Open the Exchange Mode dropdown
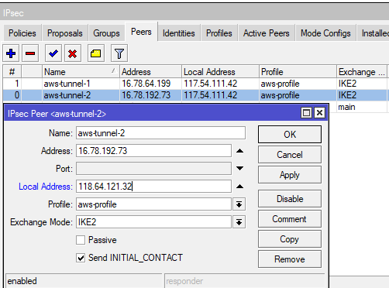Viewport: 389px width, 288px height. [239, 222]
